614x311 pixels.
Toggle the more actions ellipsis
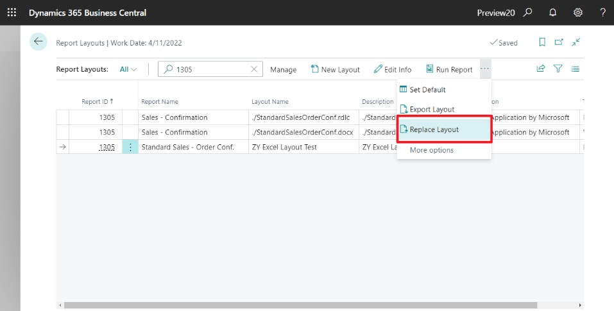[x=485, y=69]
